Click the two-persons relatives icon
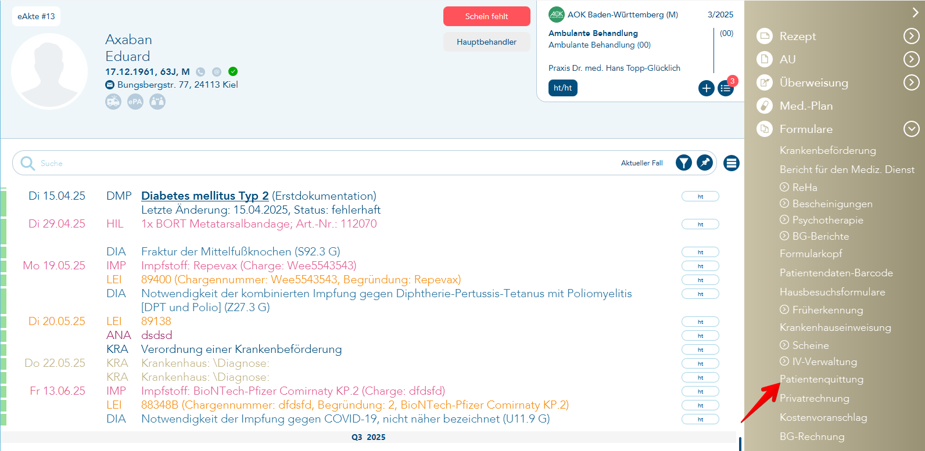 pos(157,102)
